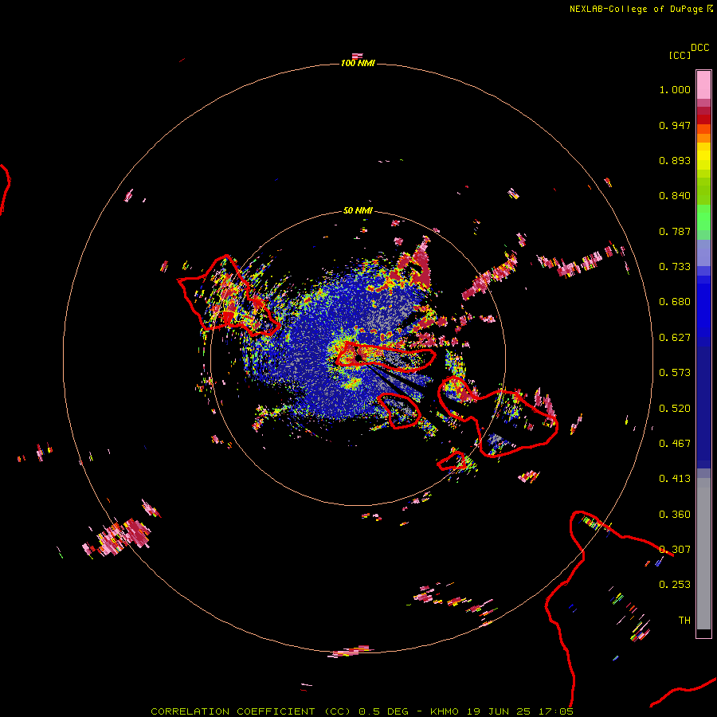The image size is (717, 717).
Task: Click the KHMO station ID in the caption
Action: click(x=444, y=711)
